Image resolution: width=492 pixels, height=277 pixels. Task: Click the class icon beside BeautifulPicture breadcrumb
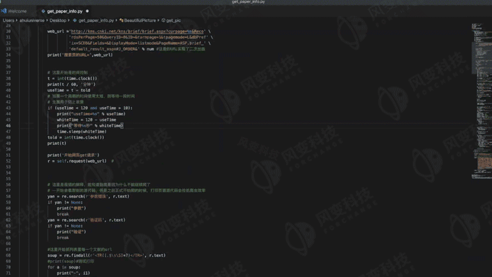[121, 20]
